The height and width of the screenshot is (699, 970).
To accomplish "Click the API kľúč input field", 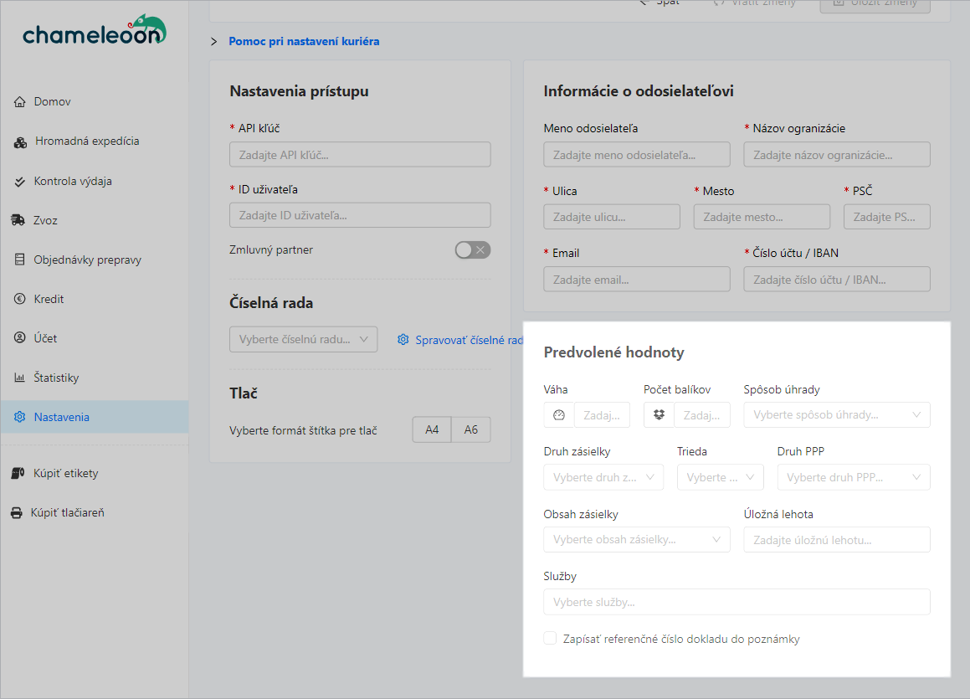I will click(x=360, y=155).
